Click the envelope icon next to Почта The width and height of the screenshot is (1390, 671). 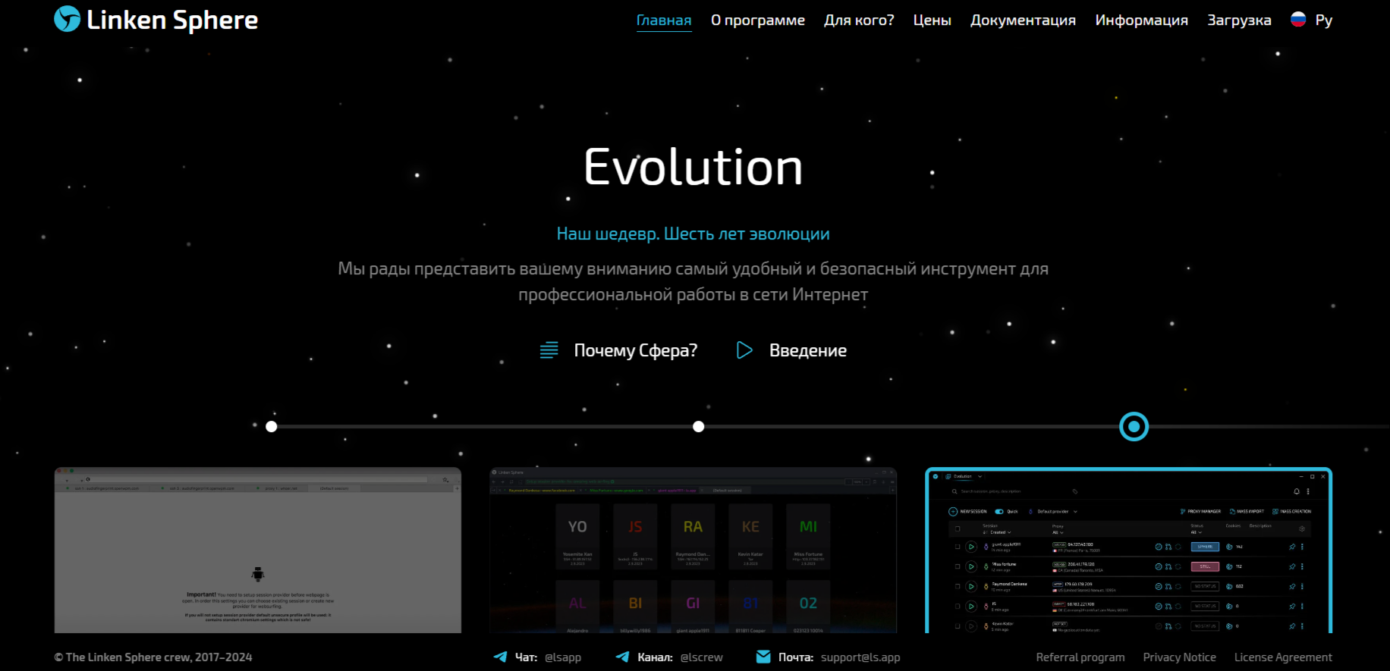[763, 657]
